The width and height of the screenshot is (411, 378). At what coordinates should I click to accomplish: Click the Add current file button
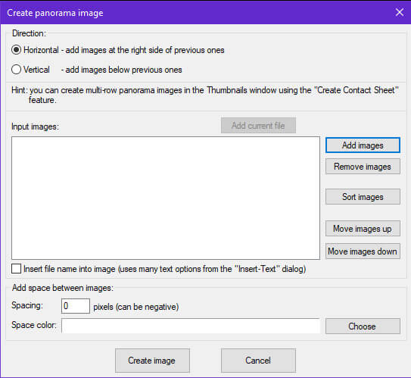point(258,126)
